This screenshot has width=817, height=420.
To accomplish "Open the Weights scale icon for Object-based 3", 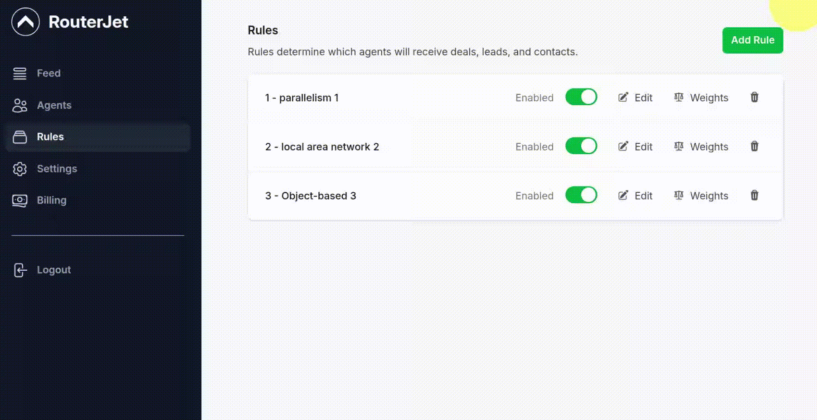I will click(x=679, y=195).
